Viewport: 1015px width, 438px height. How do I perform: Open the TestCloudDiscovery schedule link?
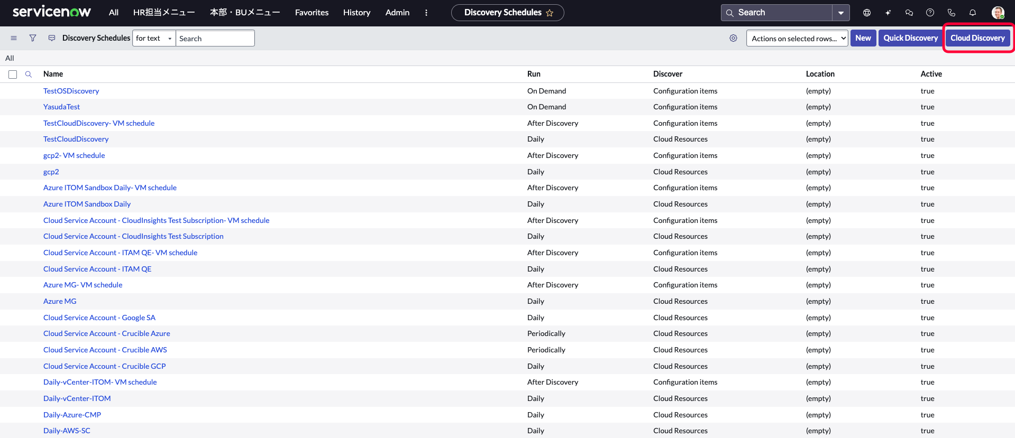76,139
